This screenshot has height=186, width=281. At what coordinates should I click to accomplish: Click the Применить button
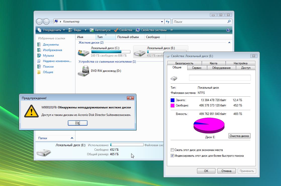247,171
